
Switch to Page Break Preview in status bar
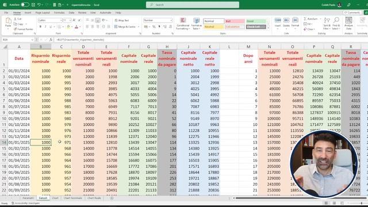(342, 203)
